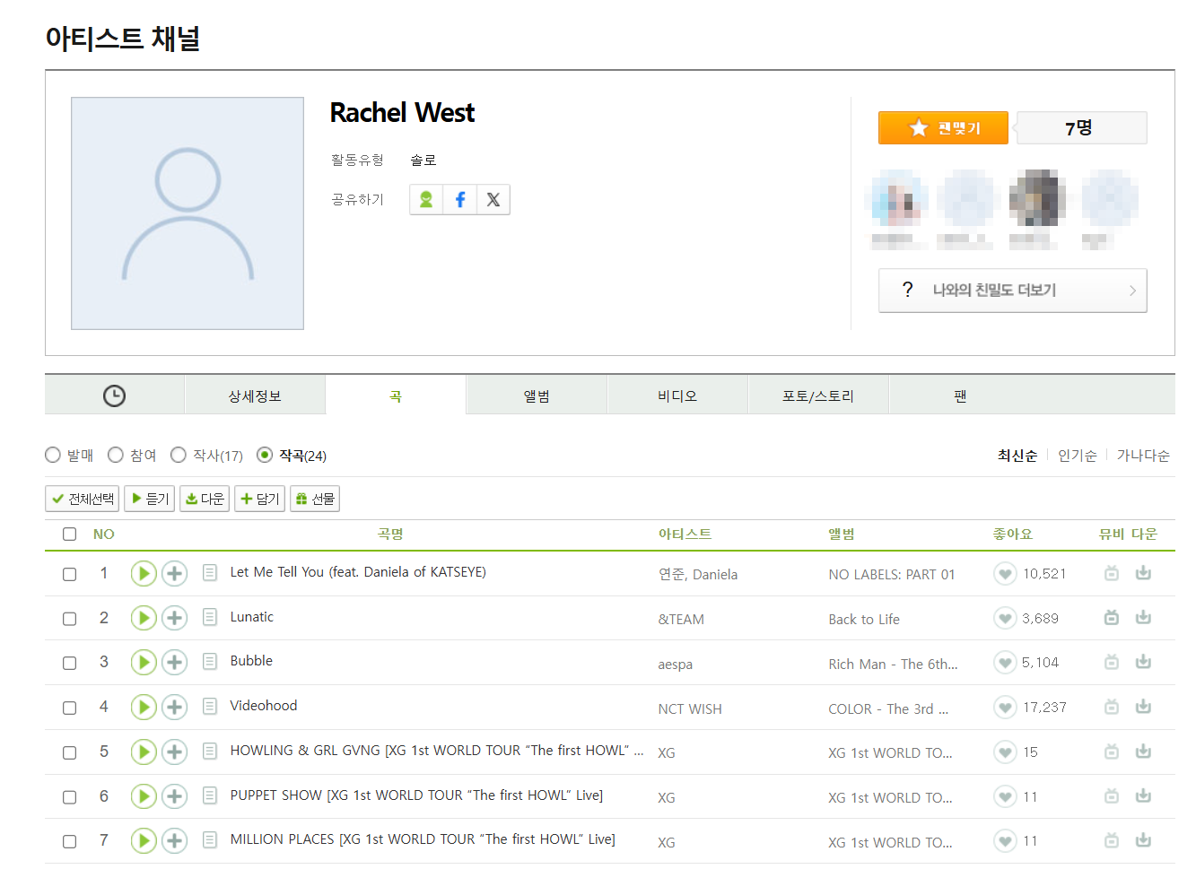Image resolution: width=1196 pixels, height=869 pixels.
Task: Expand 나와의 친밀도 더보기 panel
Action: 1012,291
